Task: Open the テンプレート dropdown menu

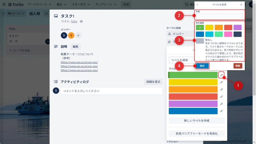Action: [x=106, y=4]
